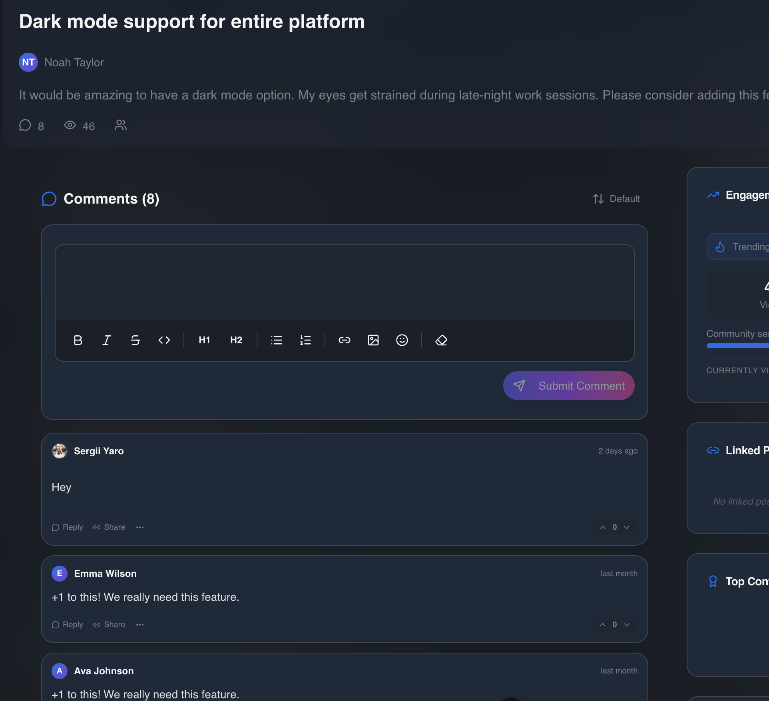
Task: Upvote Sergii Yaro's comment
Action: point(603,527)
